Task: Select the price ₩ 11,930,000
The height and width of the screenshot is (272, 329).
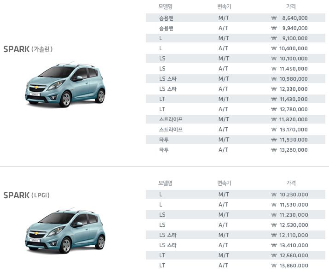Action: pos(289,140)
